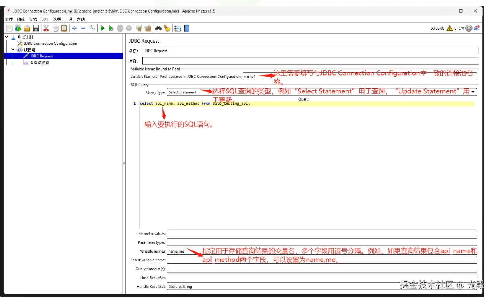Open the 运行 menu
This screenshot has height=298, width=493.
coord(45,19)
